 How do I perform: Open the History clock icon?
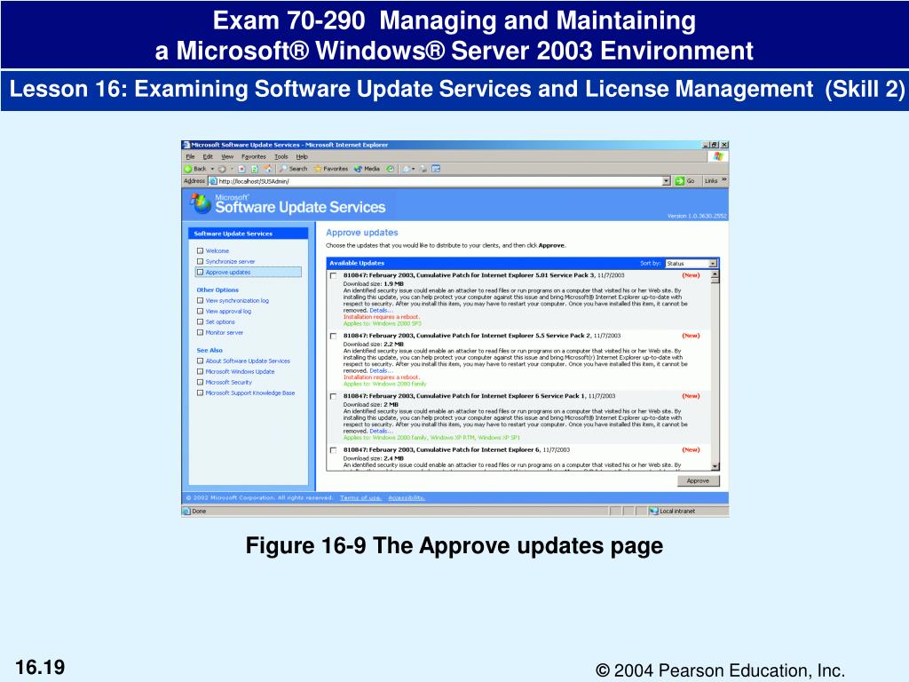click(x=391, y=169)
